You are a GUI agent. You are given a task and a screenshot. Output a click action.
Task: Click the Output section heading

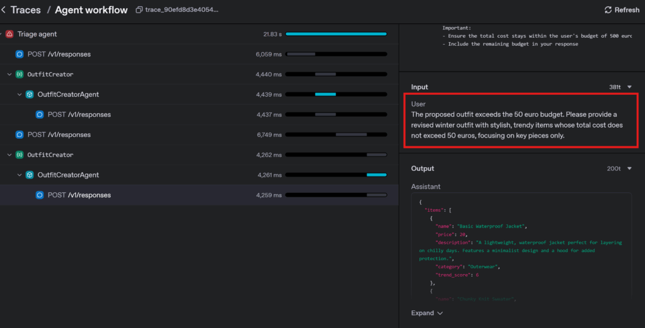pos(423,168)
